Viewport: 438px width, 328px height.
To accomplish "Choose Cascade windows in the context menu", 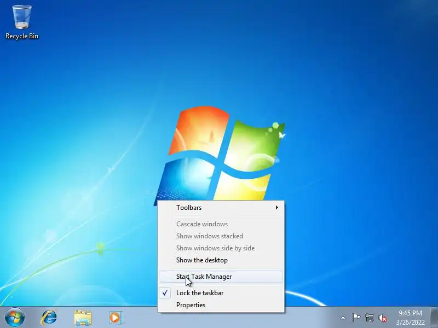I will coord(221,224).
